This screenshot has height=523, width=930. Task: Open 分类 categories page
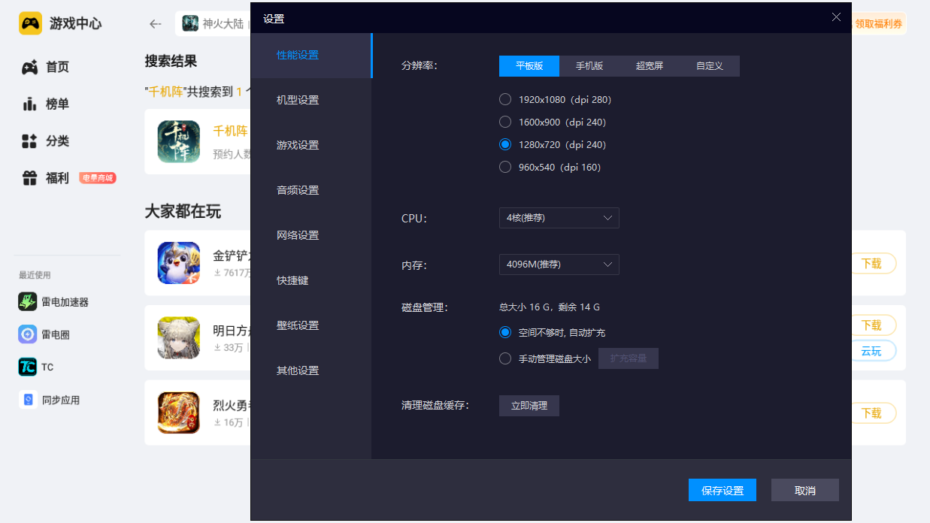click(47, 141)
